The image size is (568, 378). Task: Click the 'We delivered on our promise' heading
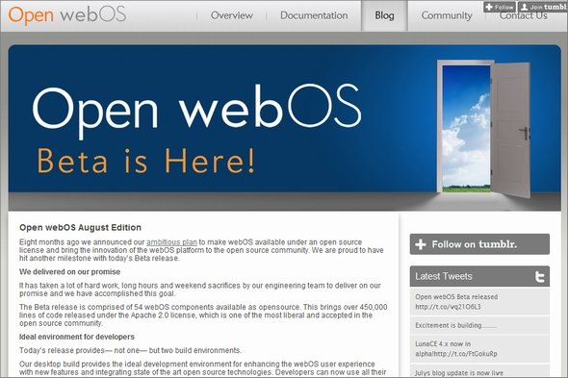[70, 272]
